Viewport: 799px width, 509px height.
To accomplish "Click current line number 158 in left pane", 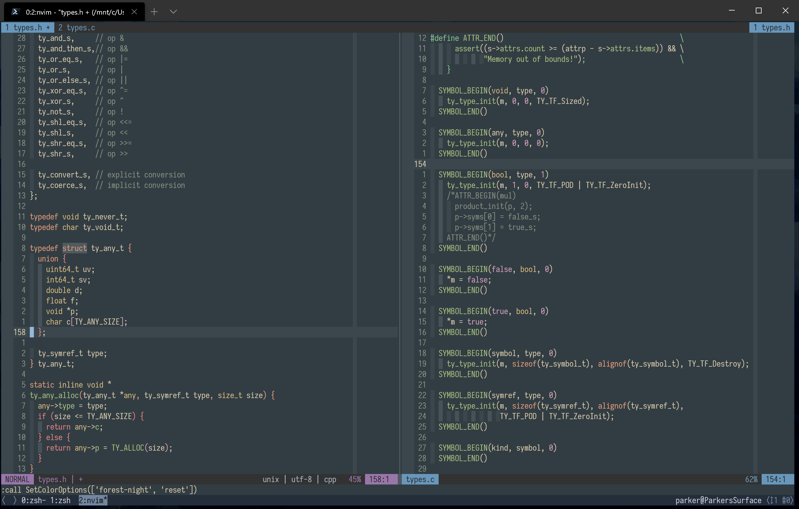I will pos(20,332).
